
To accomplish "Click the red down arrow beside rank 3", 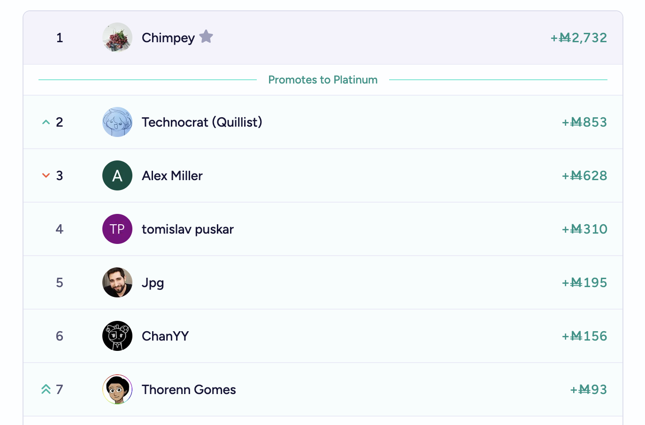I will [x=46, y=175].
